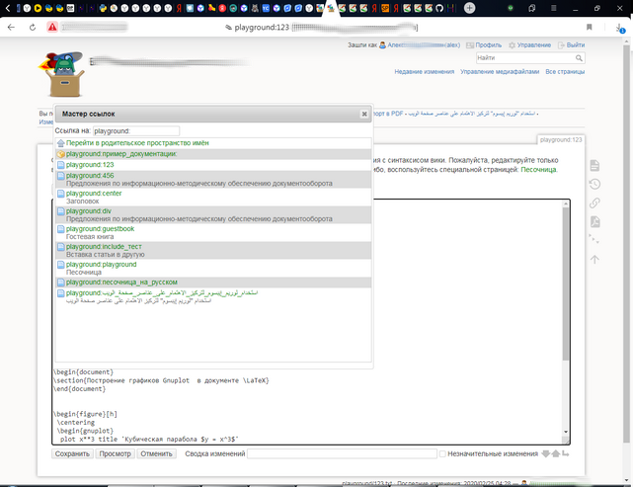Select playground:include_тест page
The height and width of the screenshot is (487, 633).
(104, 247)
